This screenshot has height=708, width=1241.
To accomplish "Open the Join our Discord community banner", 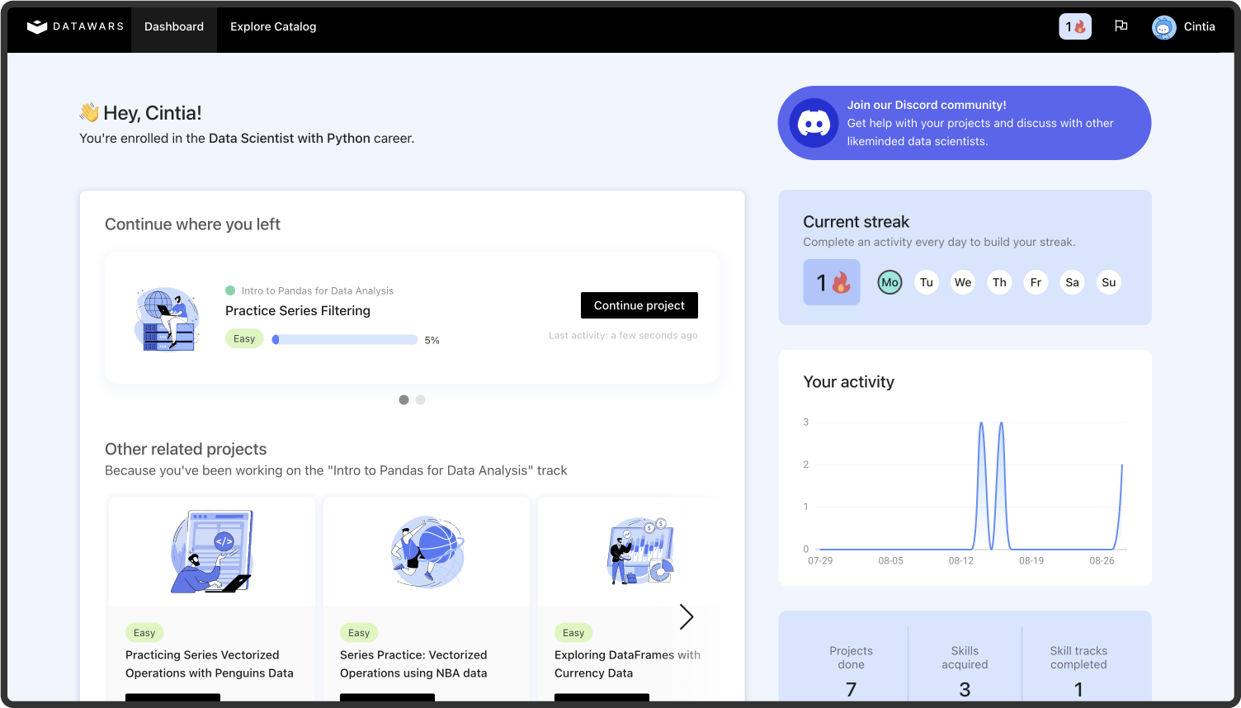I will click(x=964, y=122).
